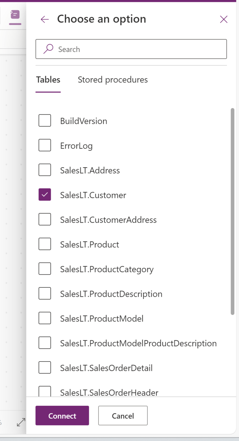Check the ErrorLog table checkbox

pyautogui.click(x=45, y=145)
